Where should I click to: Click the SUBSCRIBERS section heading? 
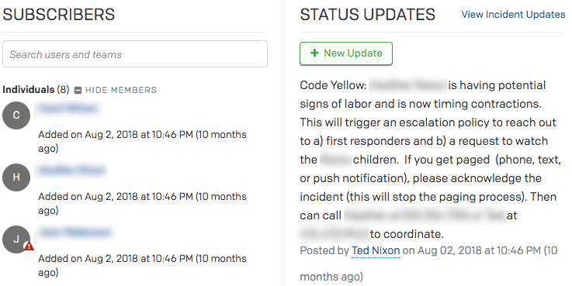pos(59,15)
